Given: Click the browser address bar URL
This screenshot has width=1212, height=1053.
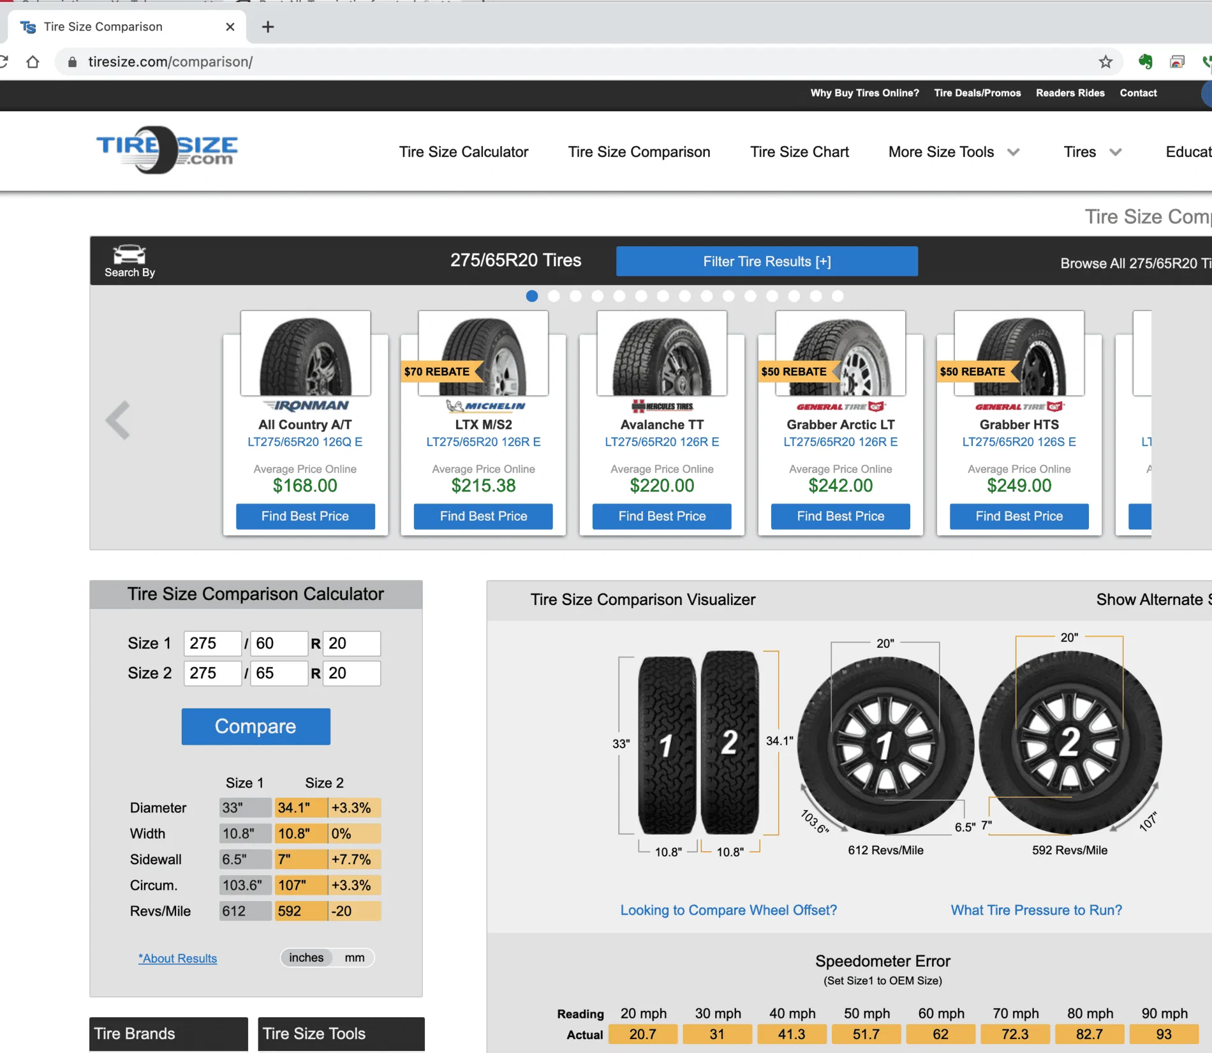Looking at the screenshot, I should (x=170, y=62).
